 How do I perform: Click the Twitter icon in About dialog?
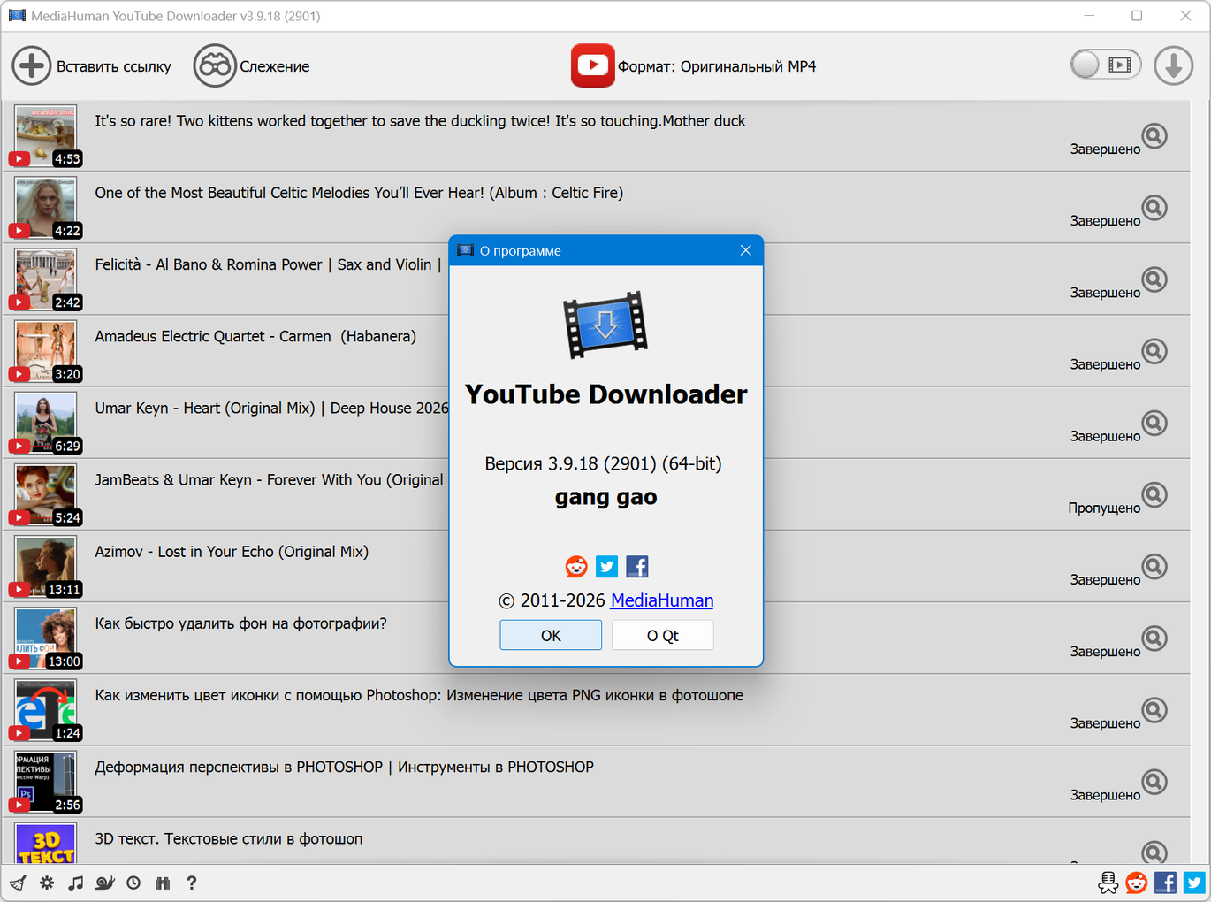click(x=606, y=567)
